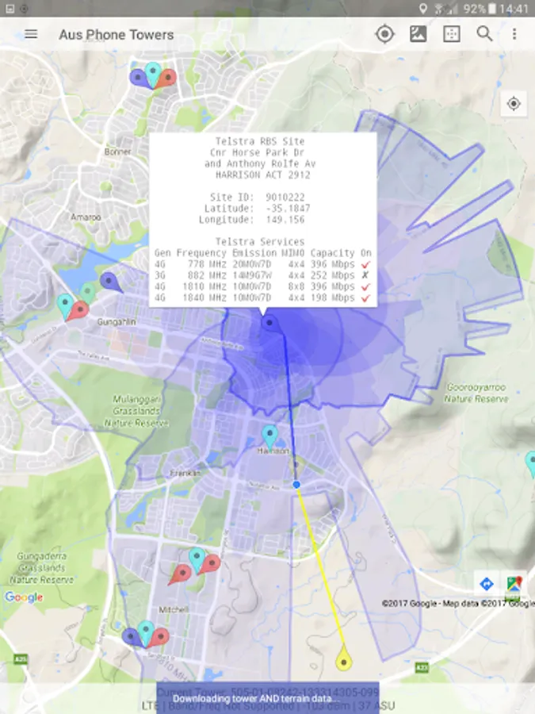Tap the 4G 1810 MHz service row
535x714 pixels.
pyautogui.click(x=262, y=286)
